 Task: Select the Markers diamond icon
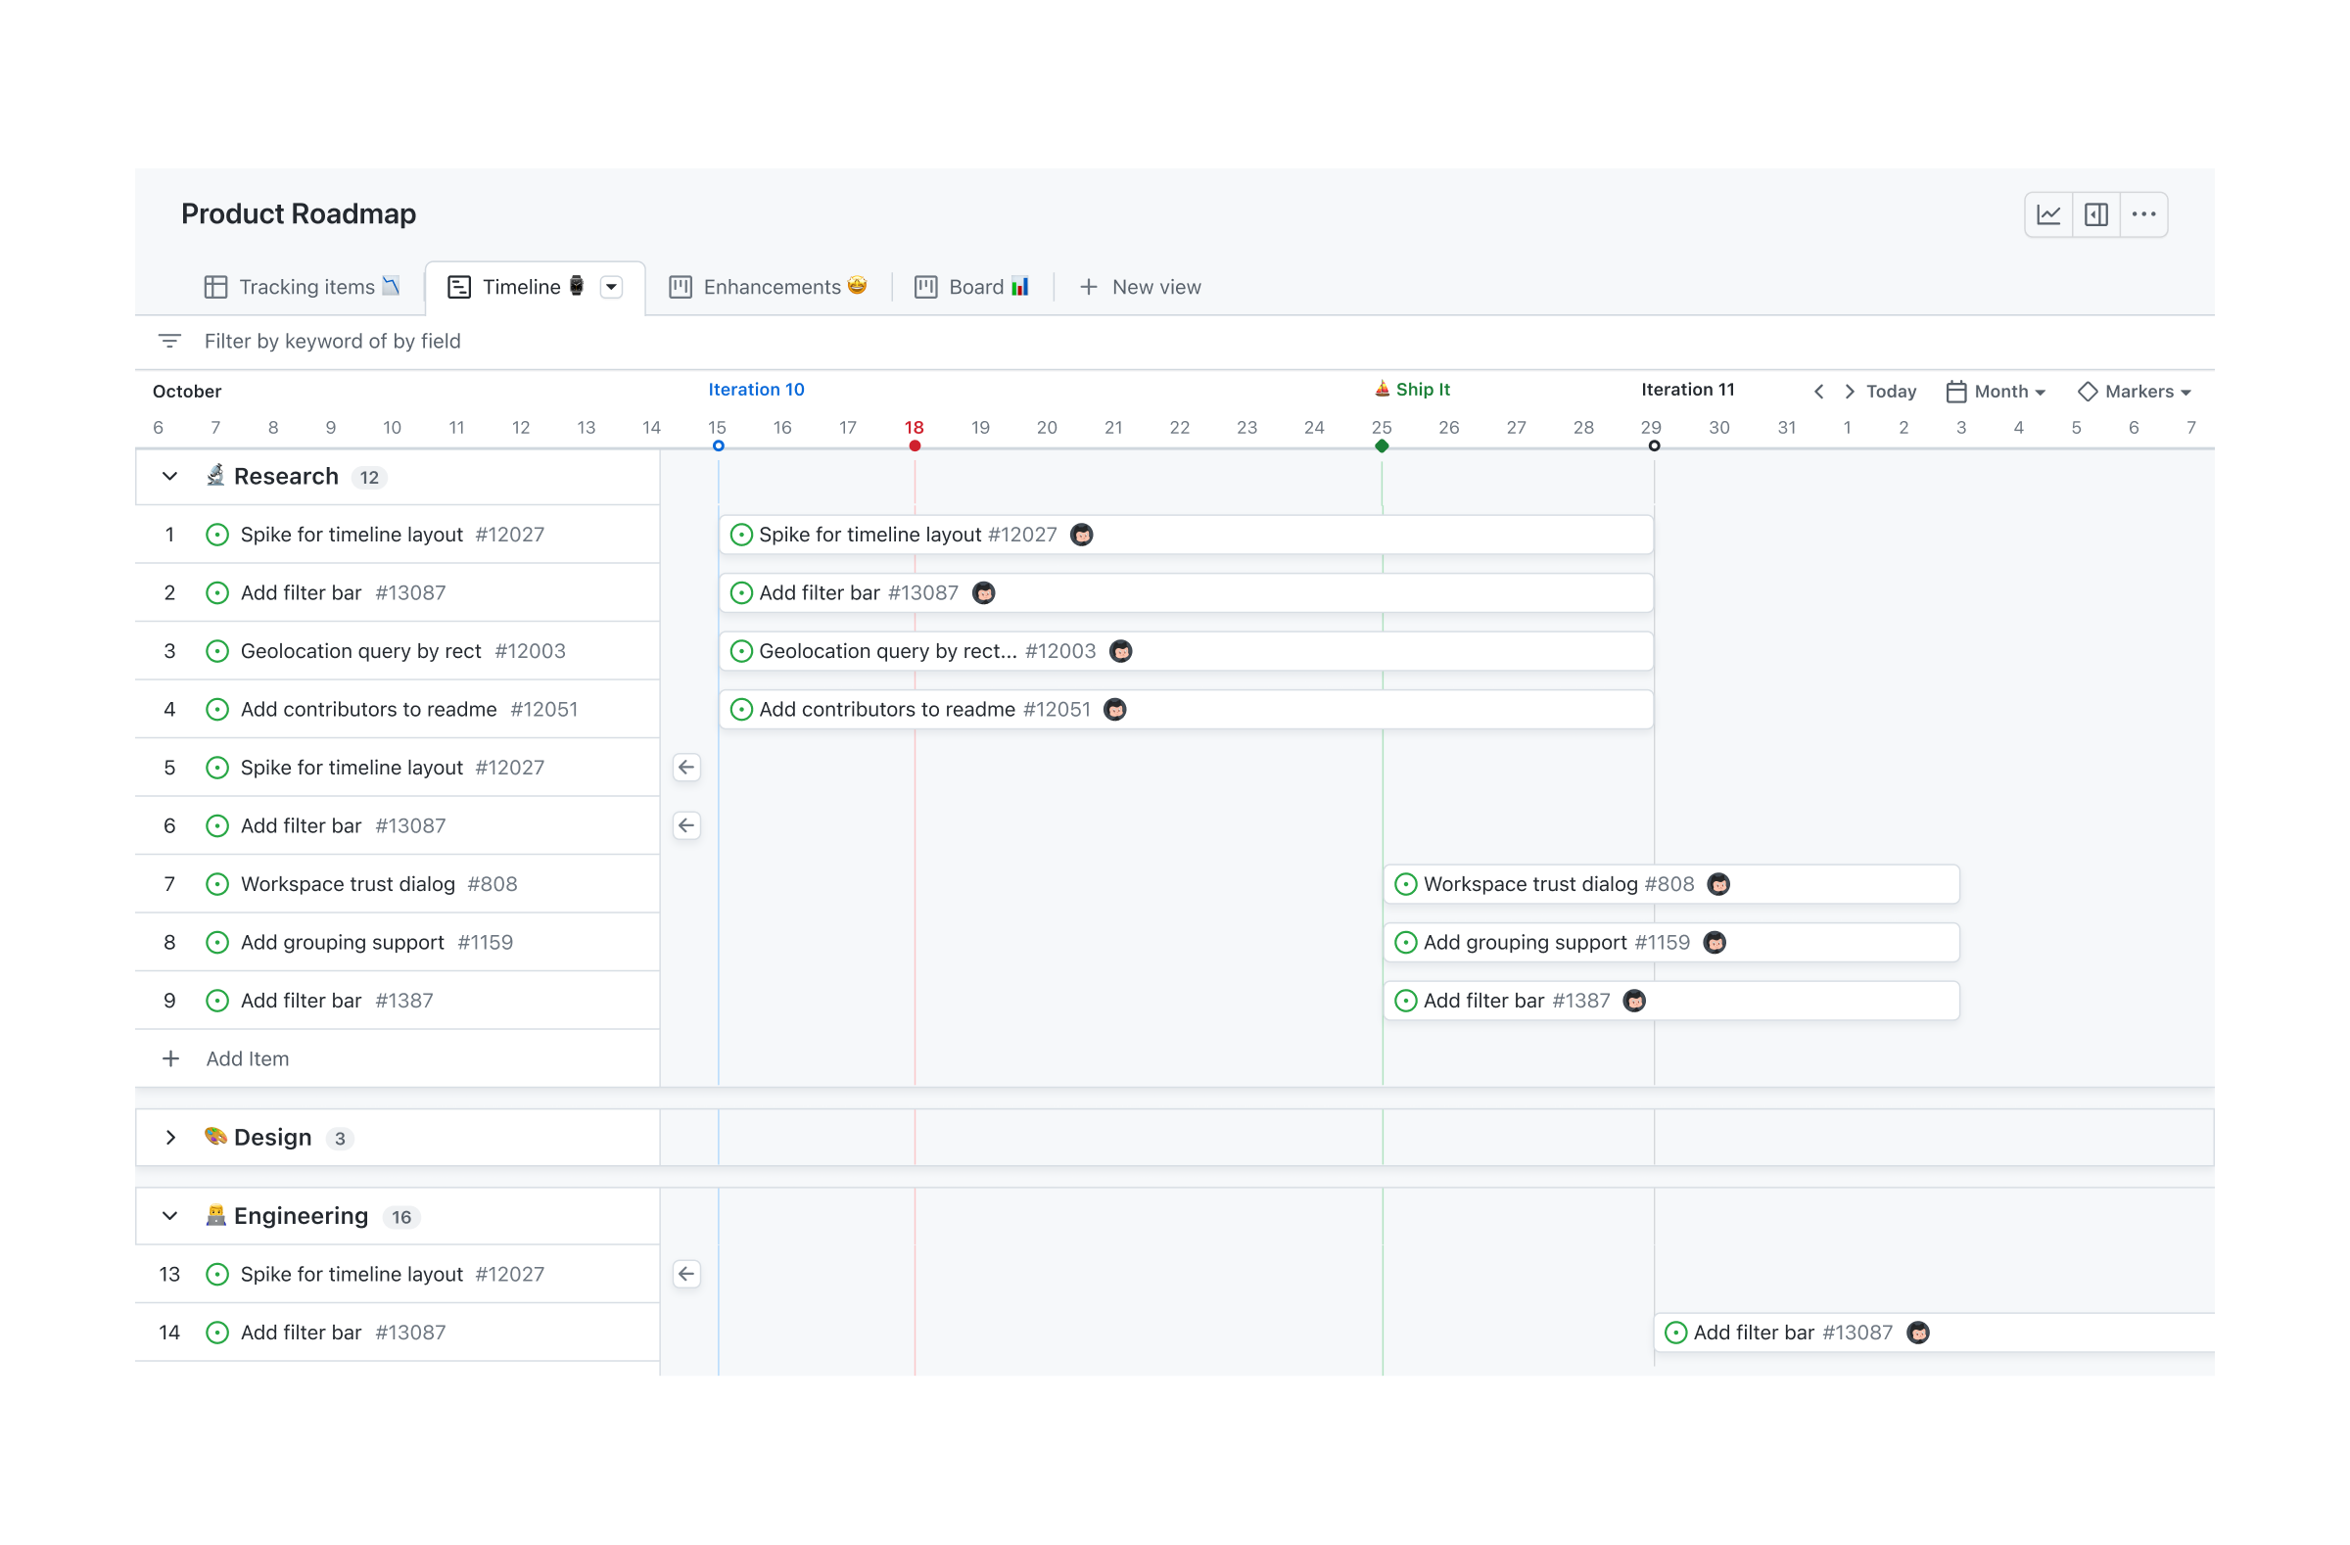pyautogui.click(x=2088, y=391)
